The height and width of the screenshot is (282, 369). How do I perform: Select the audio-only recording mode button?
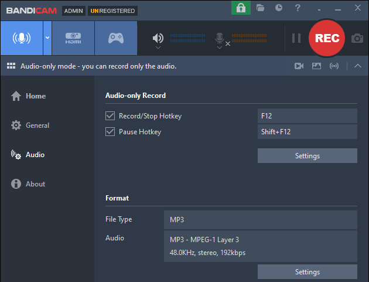point(22,38)
